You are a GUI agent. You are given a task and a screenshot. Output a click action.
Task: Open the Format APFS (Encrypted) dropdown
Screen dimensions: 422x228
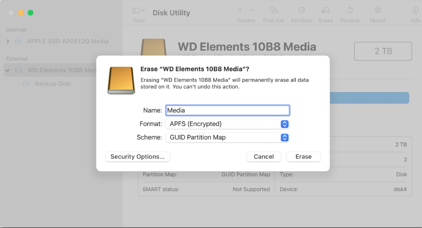pos(285,124)
